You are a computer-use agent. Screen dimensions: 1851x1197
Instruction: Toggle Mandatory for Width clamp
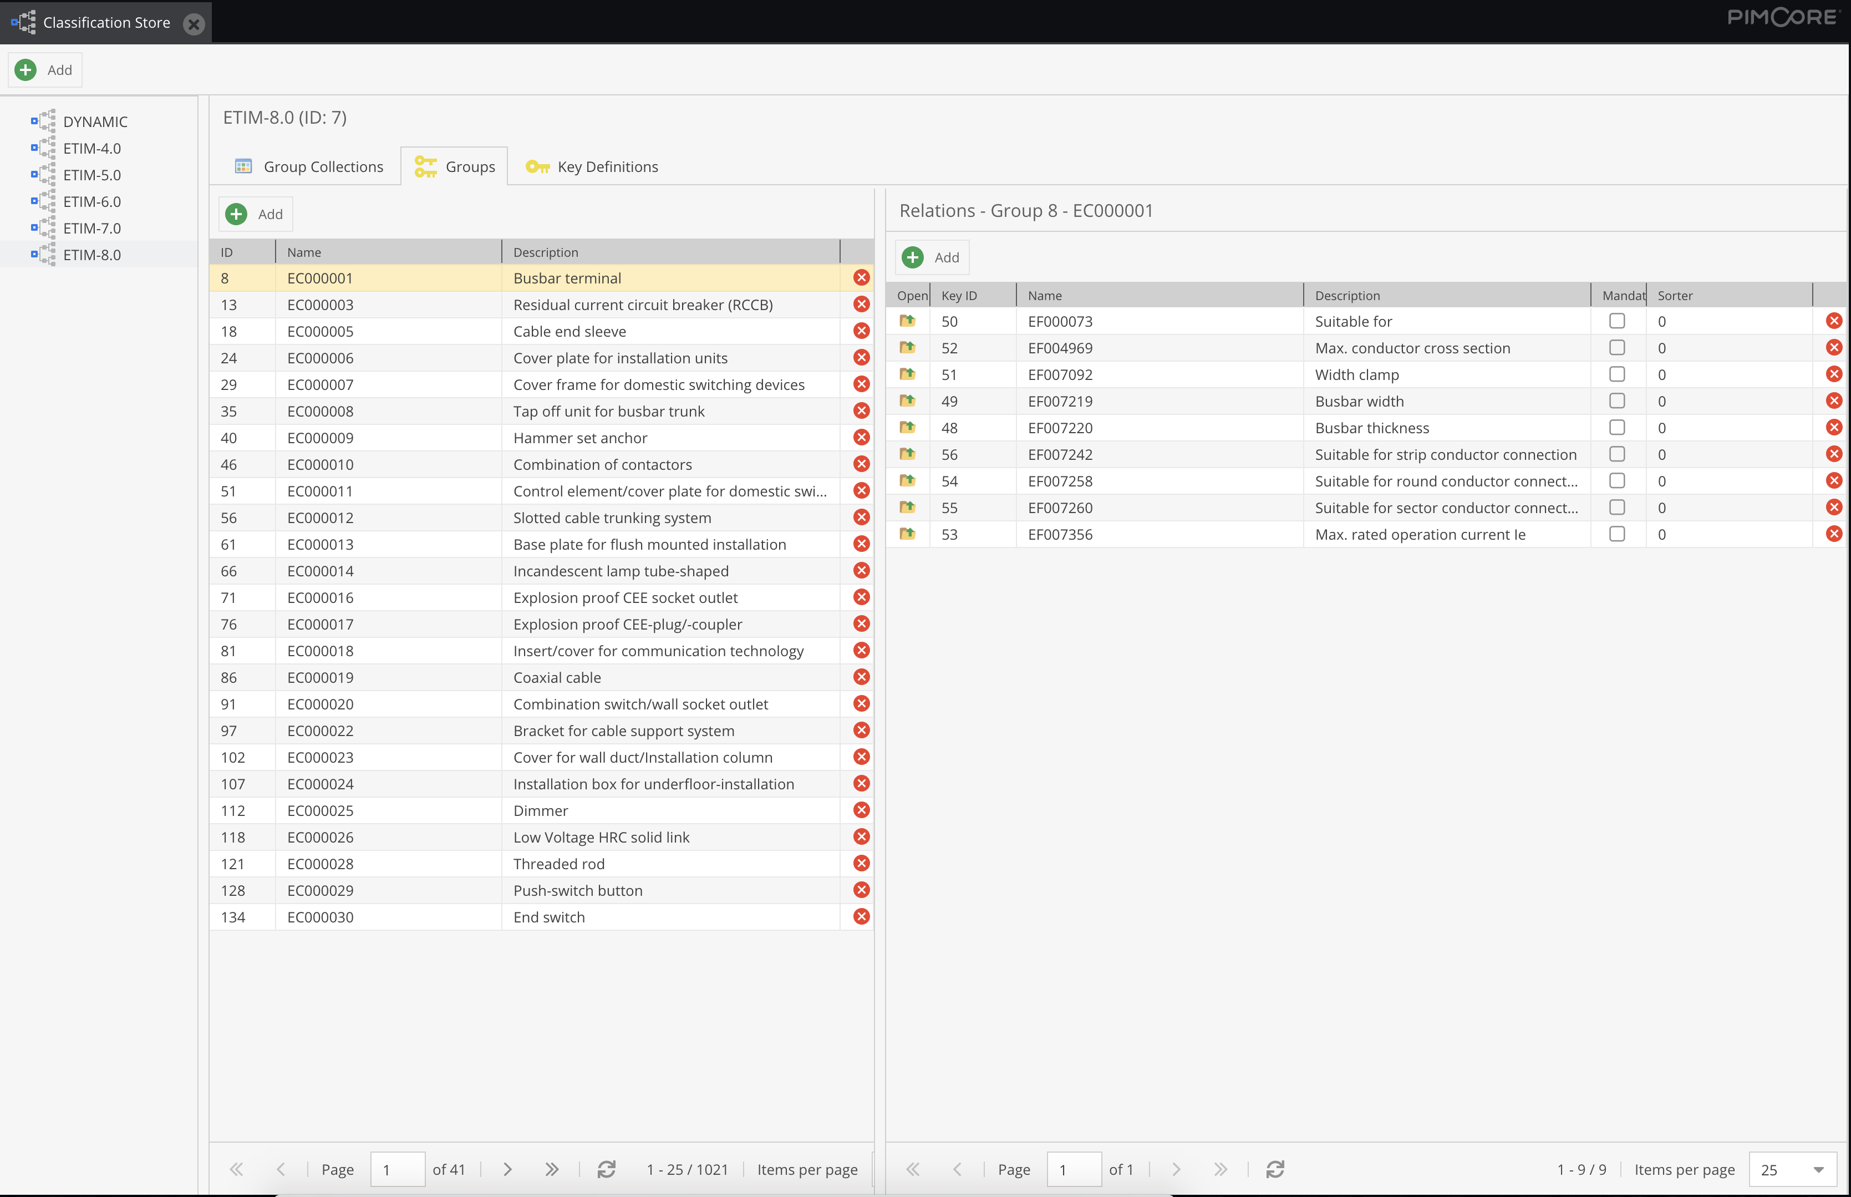[1617, 374]
